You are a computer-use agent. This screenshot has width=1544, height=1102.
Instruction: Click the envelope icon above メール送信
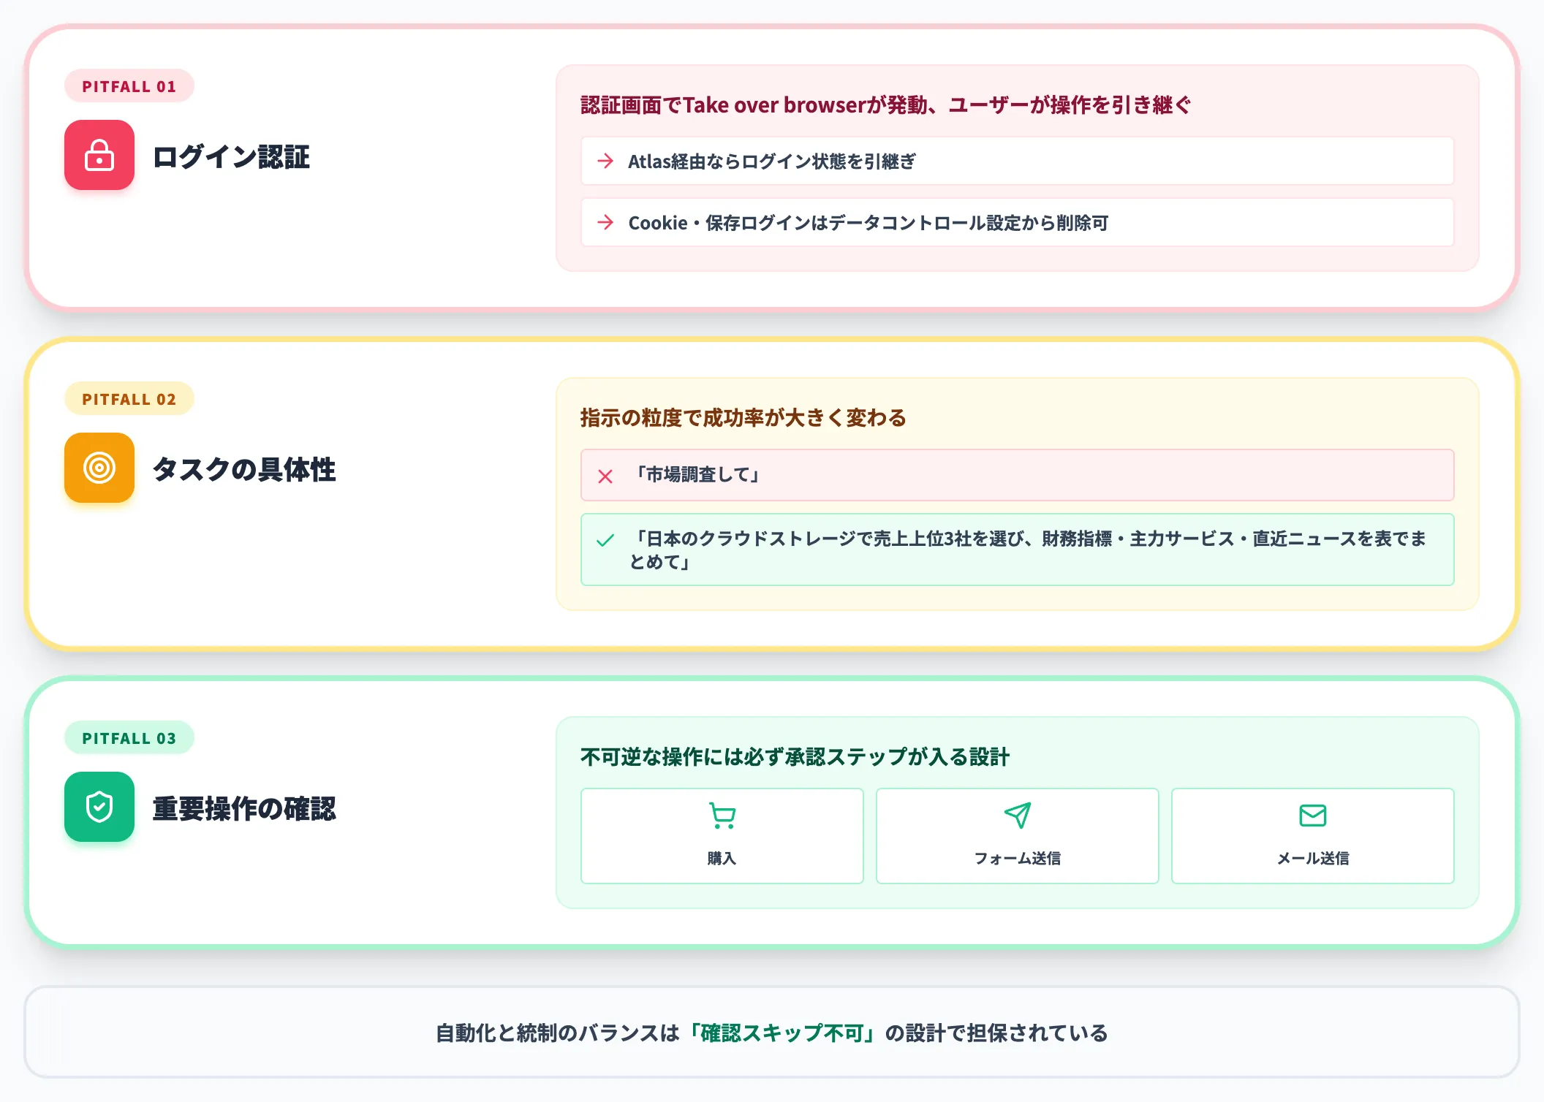tap(1313, 816)
